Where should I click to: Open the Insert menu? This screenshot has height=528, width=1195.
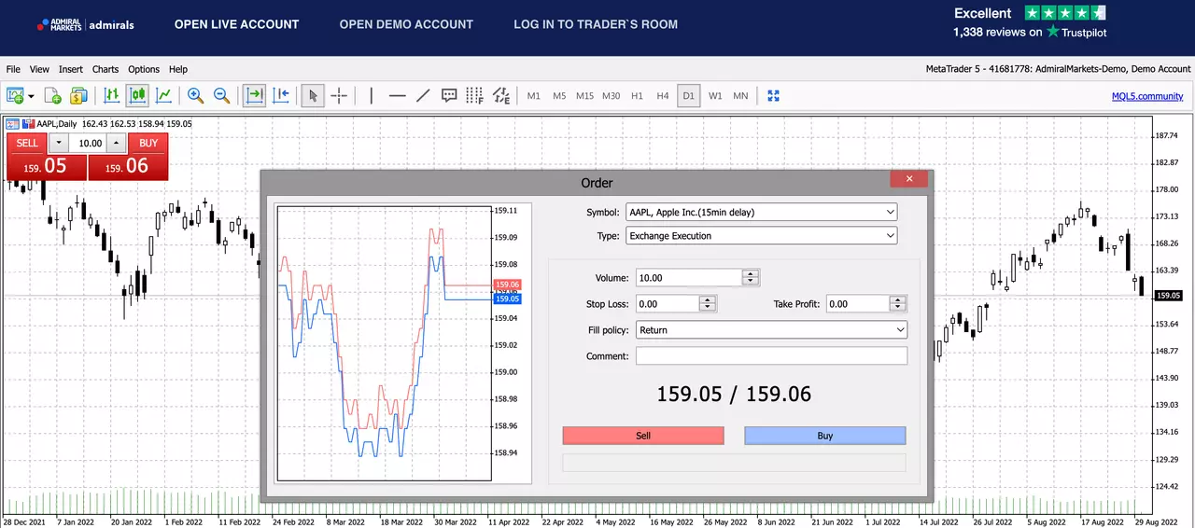pos(71,69)
